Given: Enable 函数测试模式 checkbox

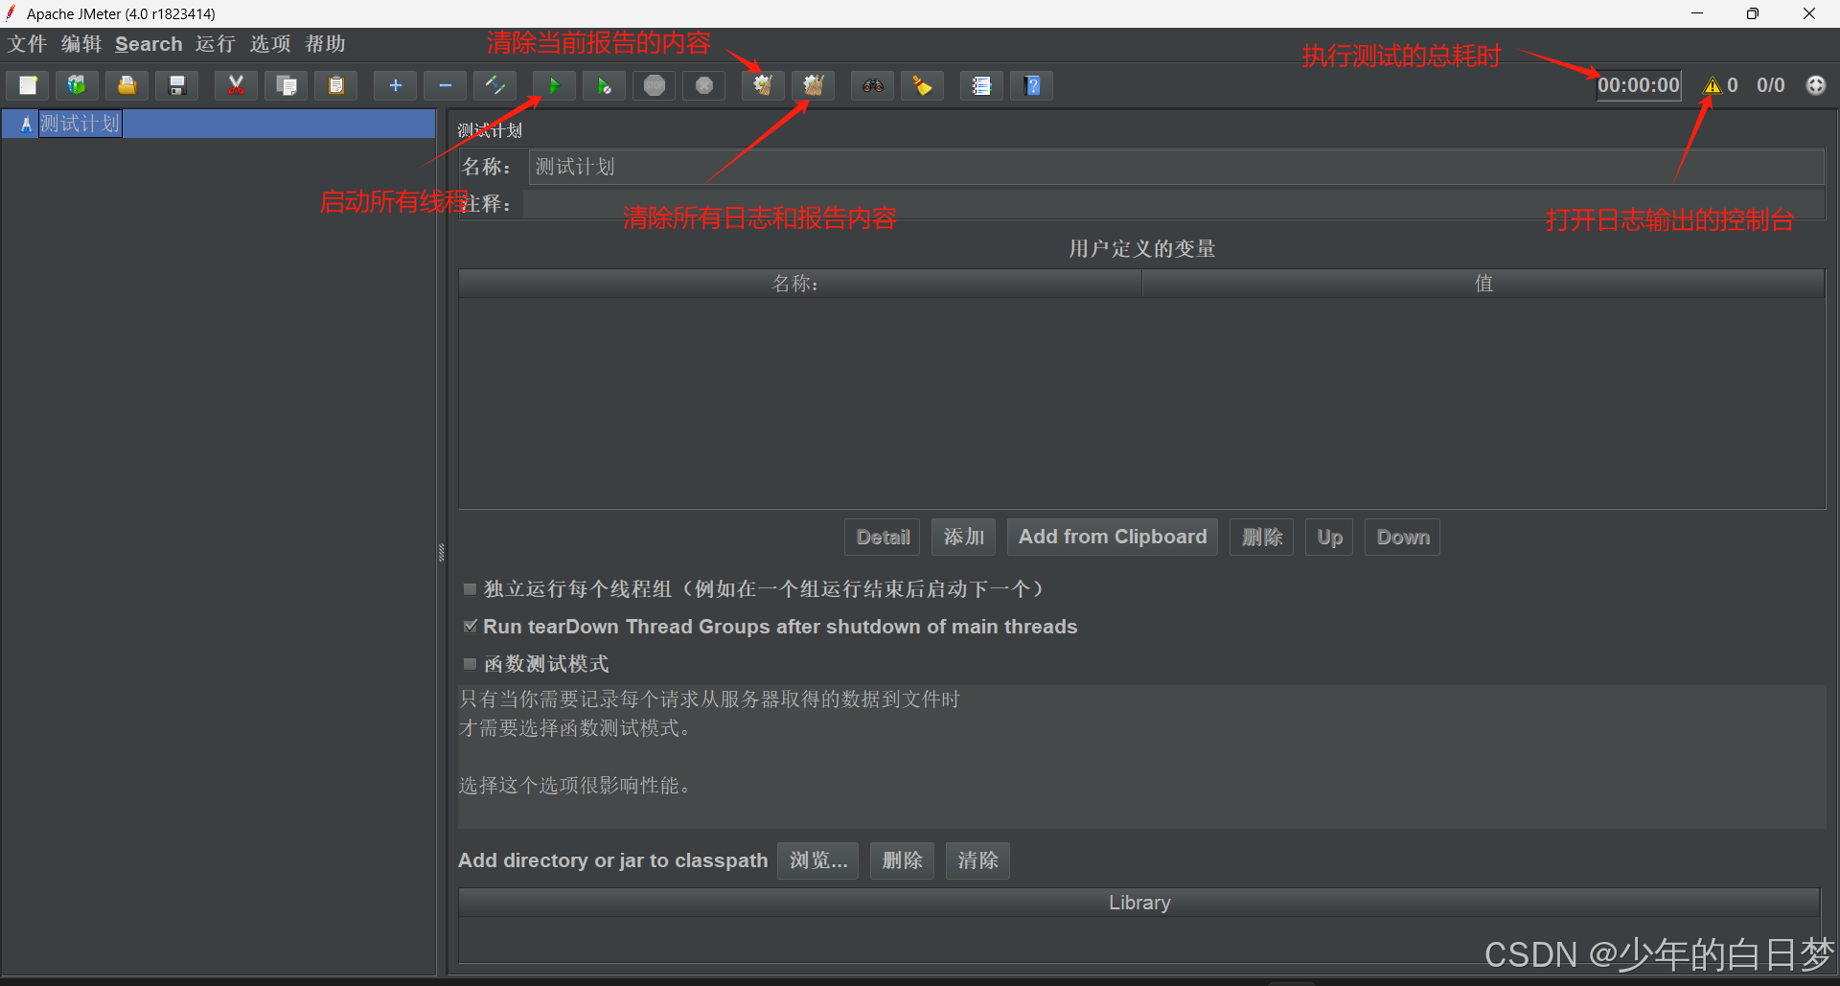Looking at the screenshot, I should coord(470,664).
